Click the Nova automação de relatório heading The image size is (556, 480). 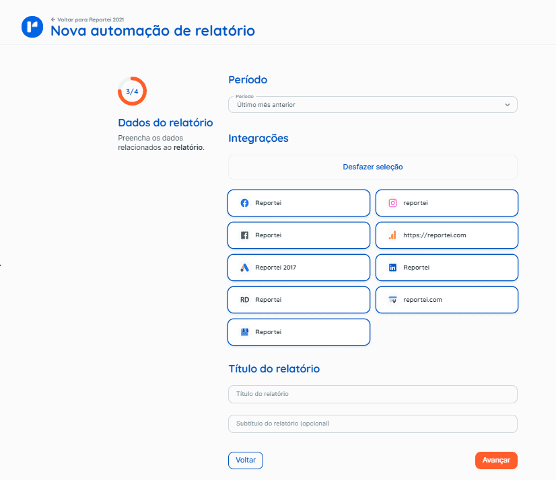tap(153, 31)
